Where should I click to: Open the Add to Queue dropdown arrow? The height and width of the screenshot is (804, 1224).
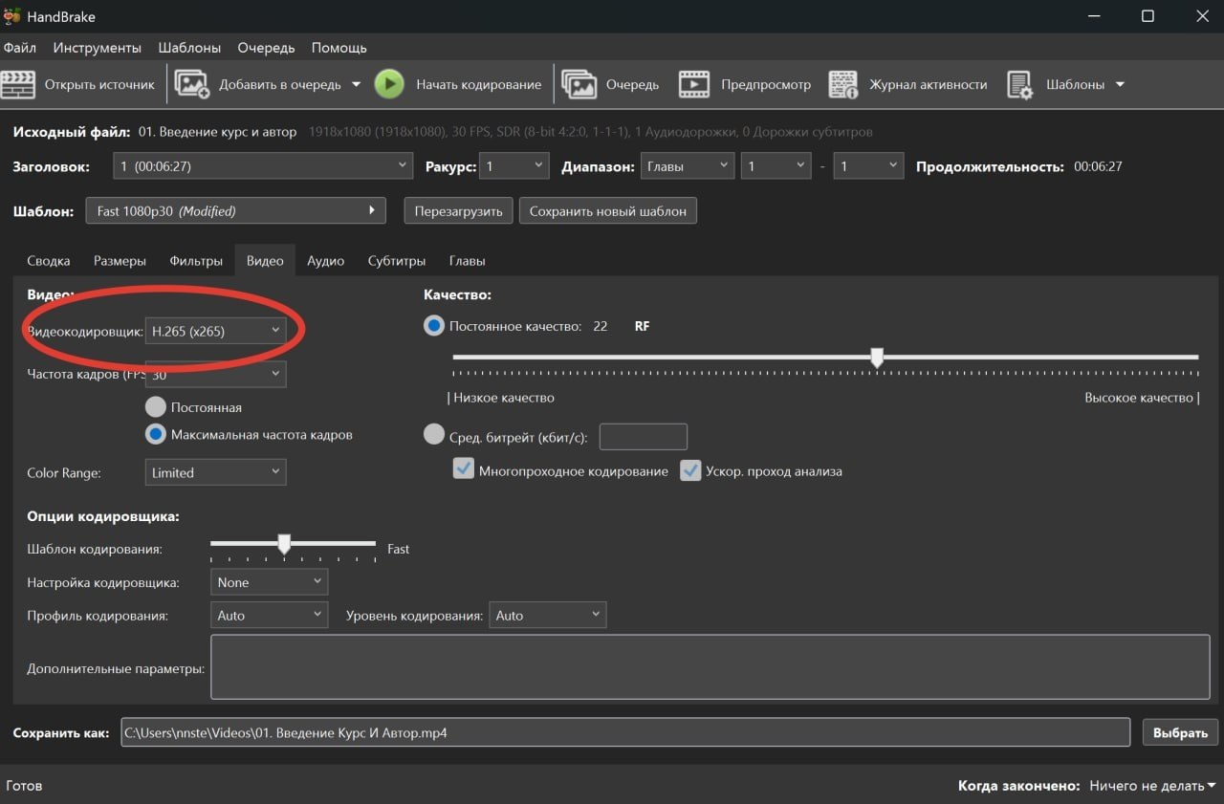point(356,84)
